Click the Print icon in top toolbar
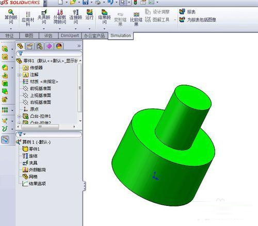 pos(98,2)
